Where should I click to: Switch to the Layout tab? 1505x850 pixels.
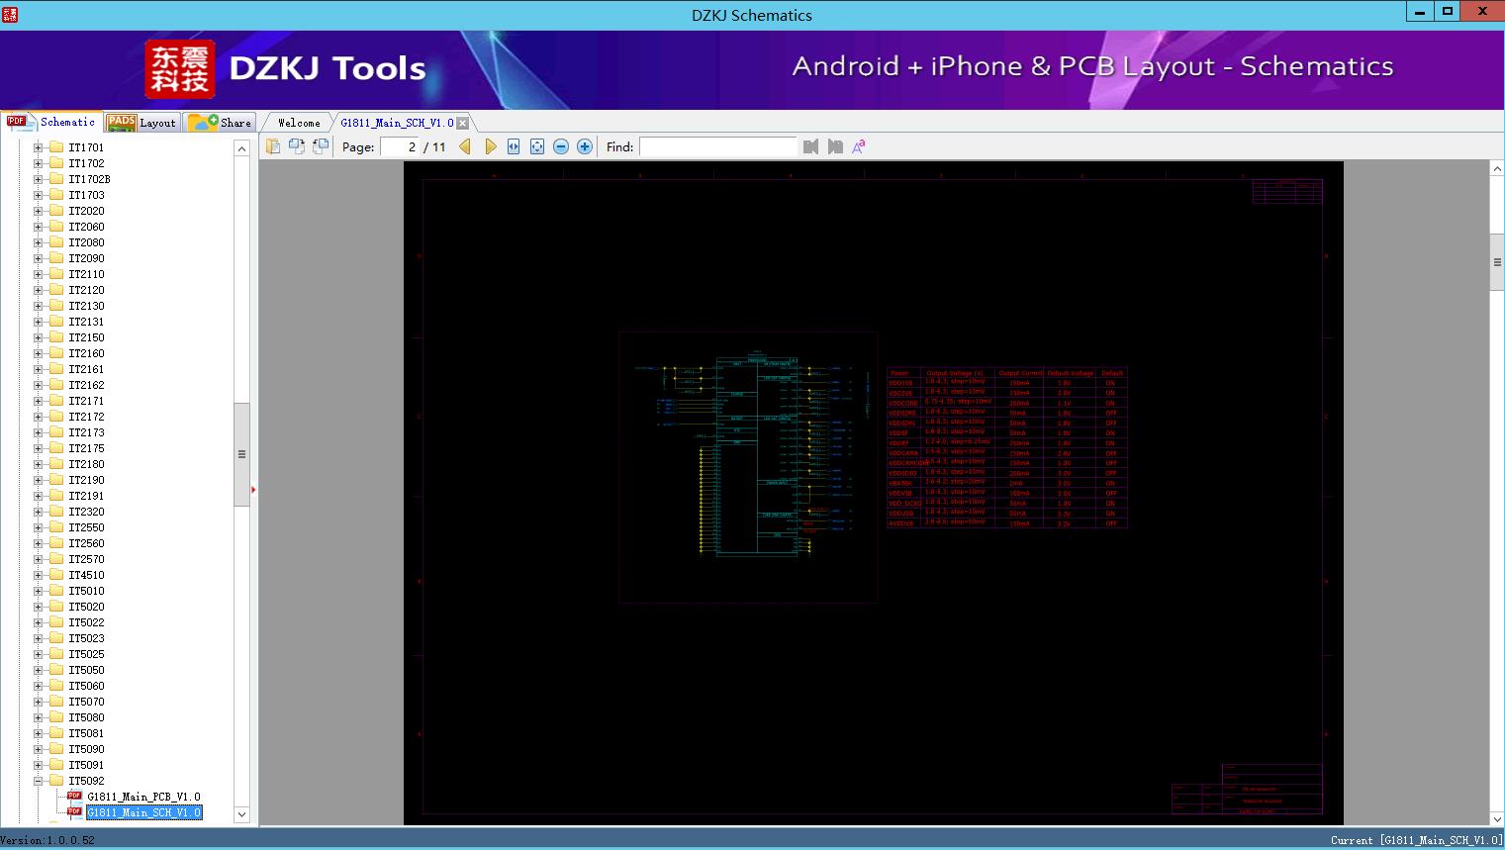pos(142,123)
